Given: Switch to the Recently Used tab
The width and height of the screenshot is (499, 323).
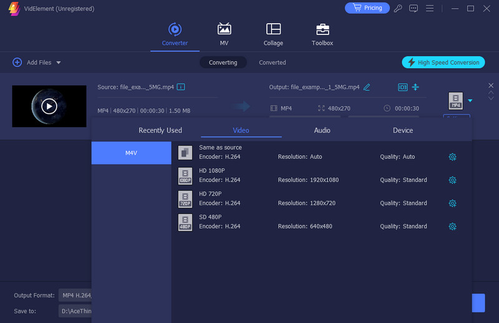Looking at the screenshot, I should 160,130.
